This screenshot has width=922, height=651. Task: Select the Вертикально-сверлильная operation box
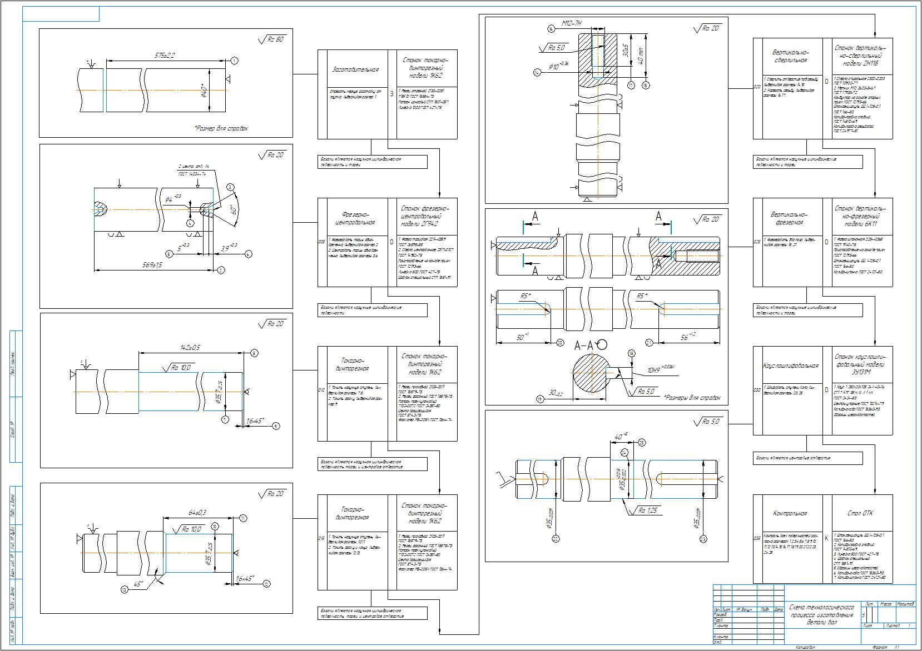[x=790, y=56]
